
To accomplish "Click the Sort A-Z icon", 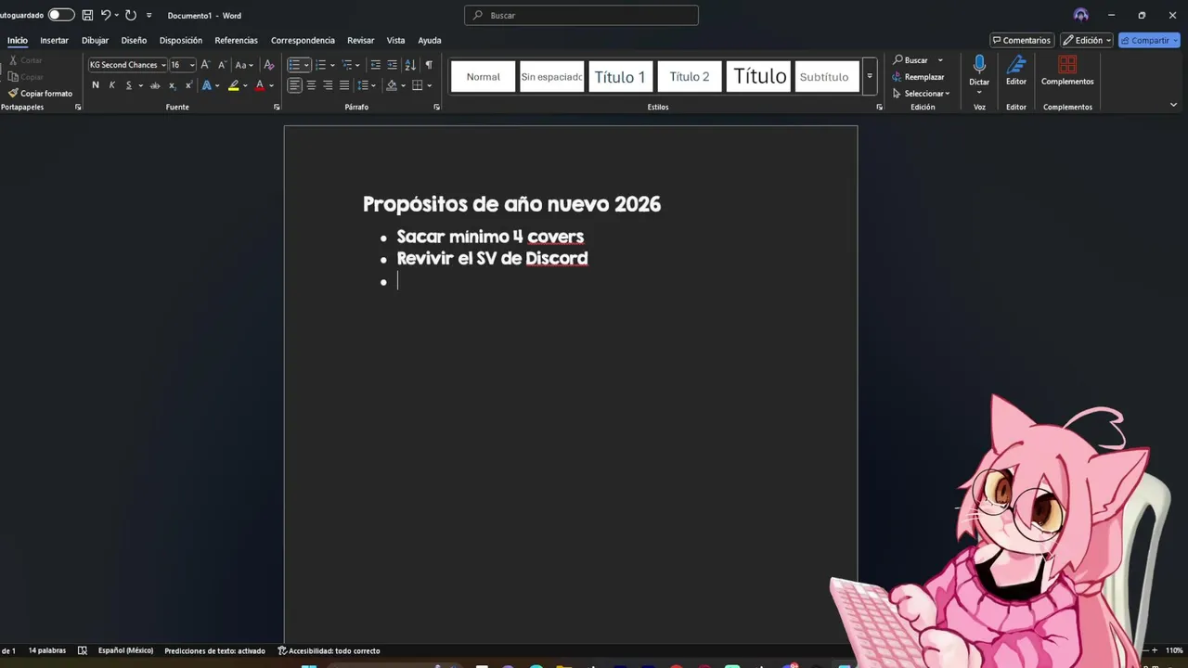I will pos(410,65).
